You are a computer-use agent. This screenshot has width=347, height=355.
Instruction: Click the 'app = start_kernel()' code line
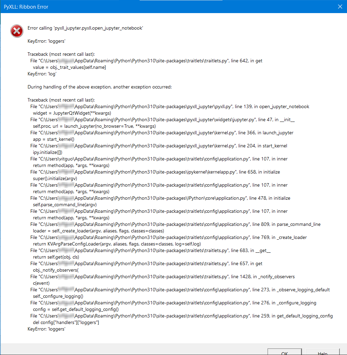point(54,139)
